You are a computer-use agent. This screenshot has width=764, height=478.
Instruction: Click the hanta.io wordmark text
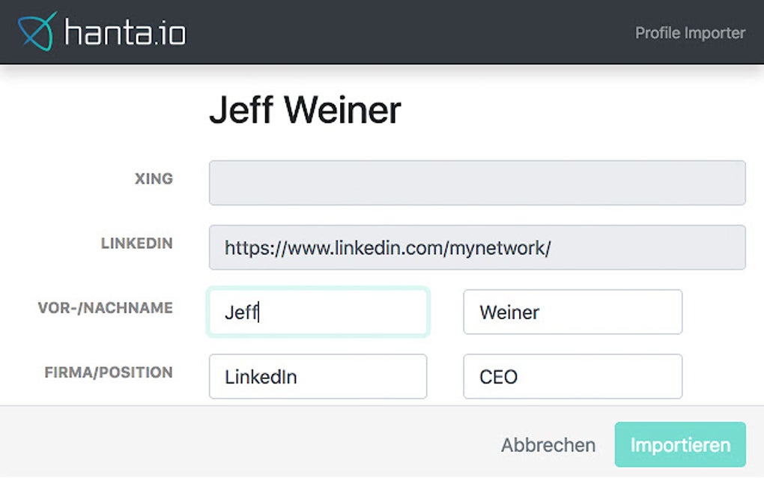point(125,33)
